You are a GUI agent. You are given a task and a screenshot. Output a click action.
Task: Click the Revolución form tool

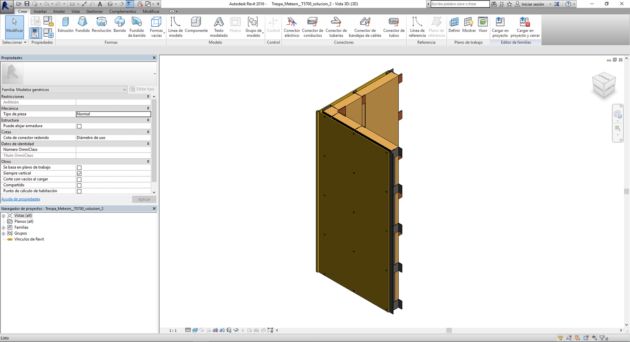(x=101, y=25)
